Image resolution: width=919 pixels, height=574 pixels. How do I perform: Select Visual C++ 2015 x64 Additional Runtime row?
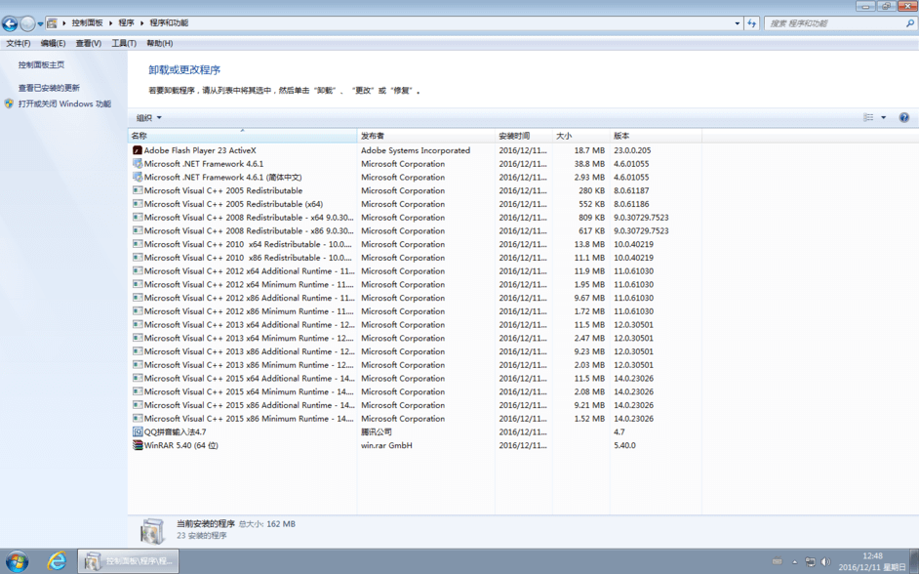click(x=417, y=379)
